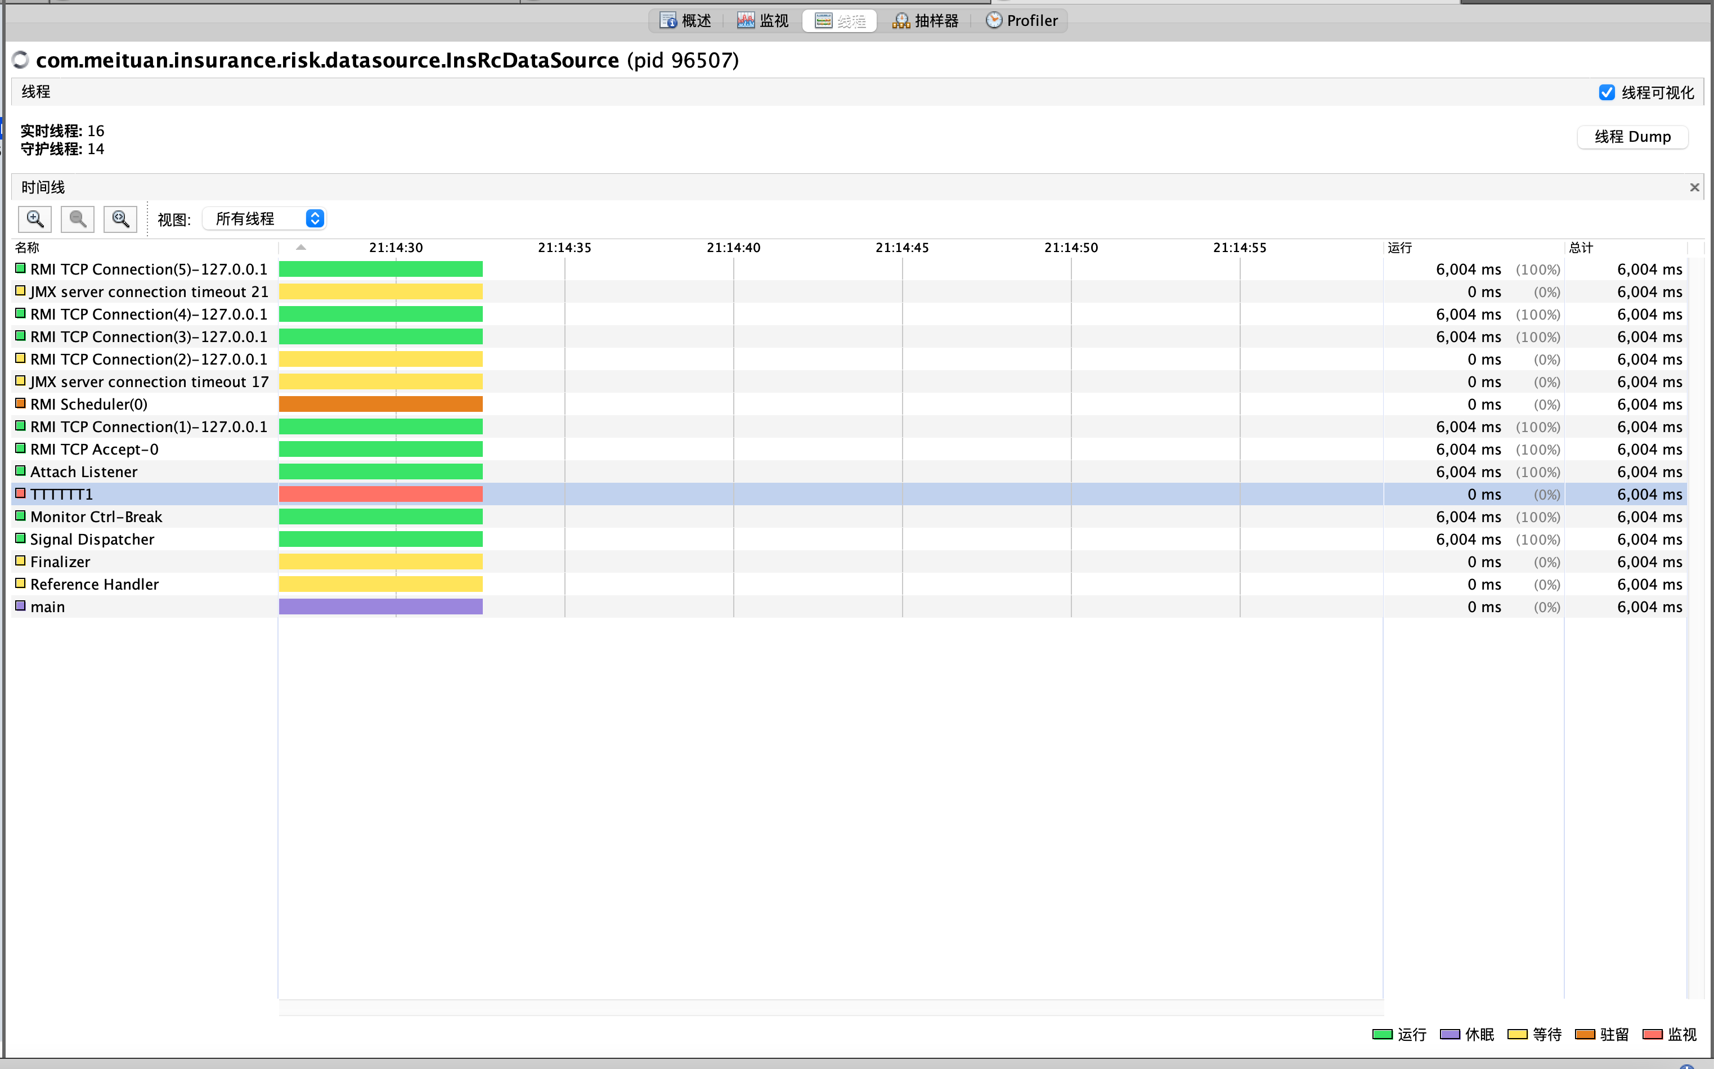Click the RMI Scheduler(0) orange state icon

pos(20,404)
